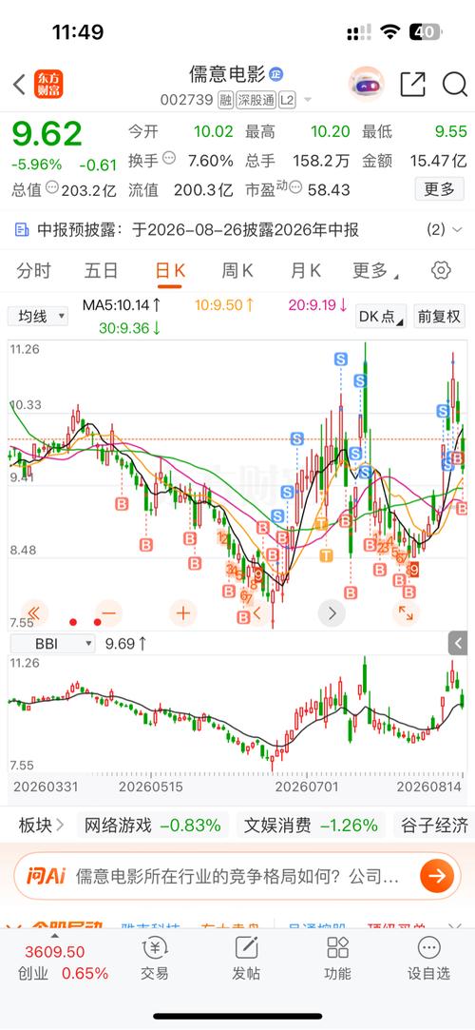Tap the MA5:10.14 value

click(x=122, y=304)
